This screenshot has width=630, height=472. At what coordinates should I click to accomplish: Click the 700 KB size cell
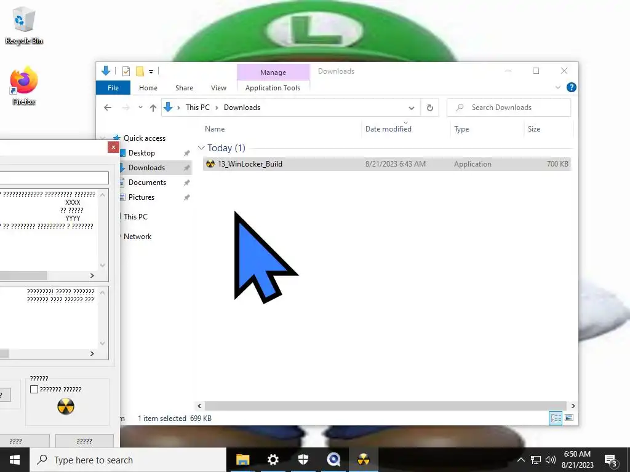557,163
